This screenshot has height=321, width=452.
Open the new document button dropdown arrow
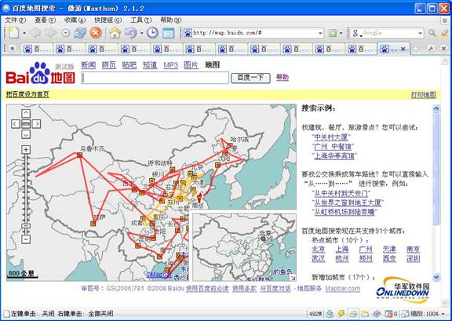coord(24,33)
